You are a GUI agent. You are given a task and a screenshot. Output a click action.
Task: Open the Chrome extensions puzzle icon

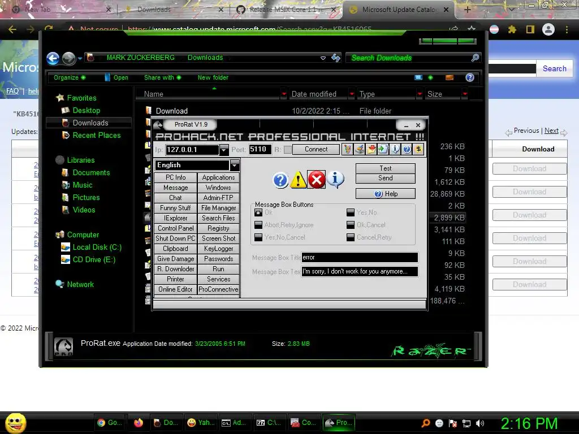(x=512, y=29)
